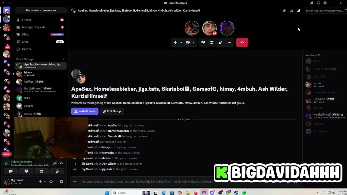The image size is (347, 195).
Task: Disconnect using Voice Connected panel phone icon
Action: (x=61, y=163)
